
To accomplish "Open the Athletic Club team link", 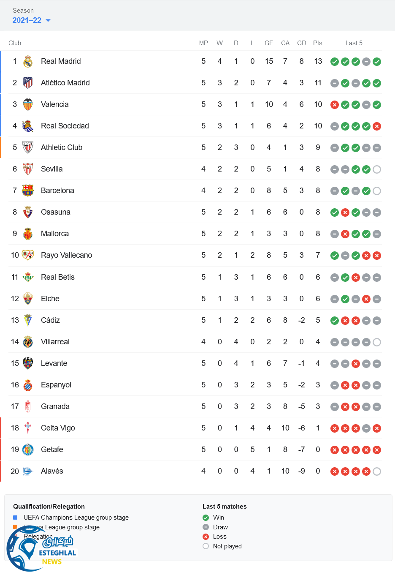I will 62,147.
